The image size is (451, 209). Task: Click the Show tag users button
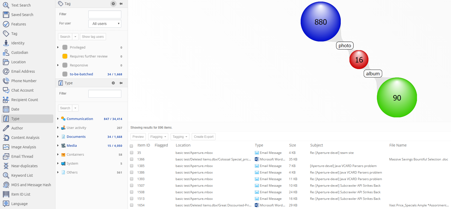[93, 37]
